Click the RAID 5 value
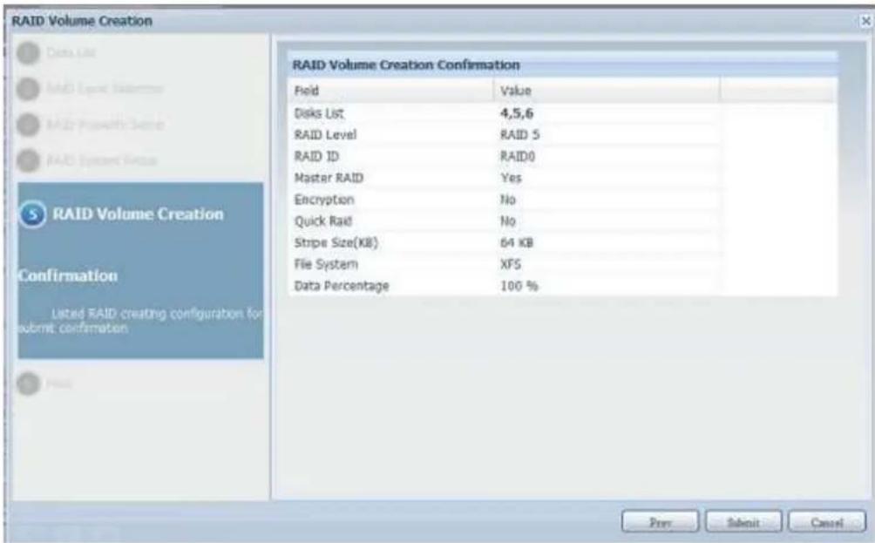Image resolution: width=875 pixels, height=543 pixels. tap(519, 134)
